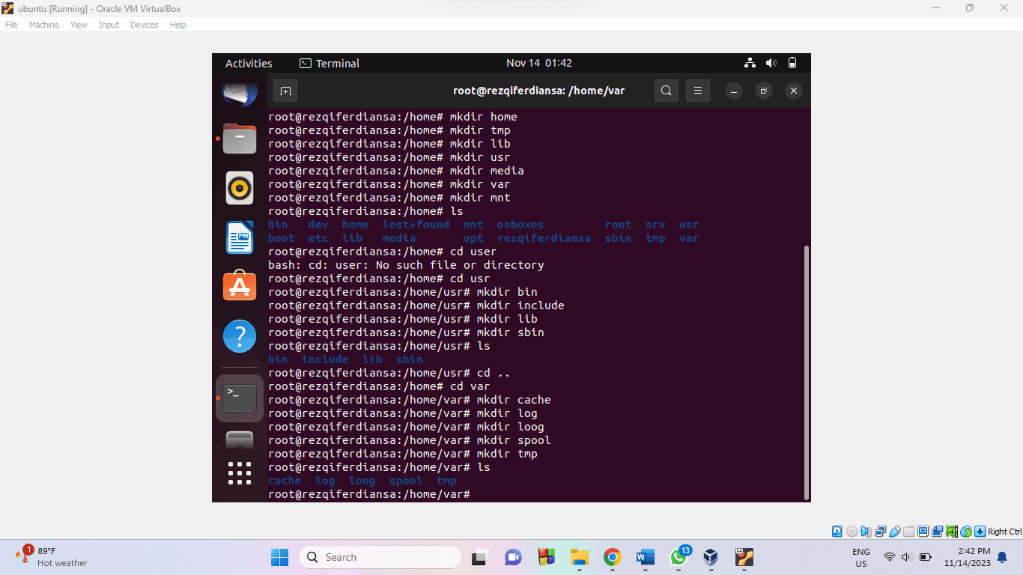Click the VirtualBox USB devices indicator
Viewport: 1023px width, 575px height.
pos(894,532)
